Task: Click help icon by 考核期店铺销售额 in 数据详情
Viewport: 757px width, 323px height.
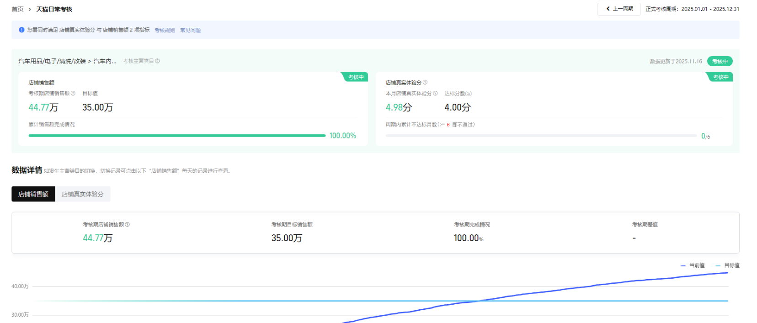Action: [128, 224]
